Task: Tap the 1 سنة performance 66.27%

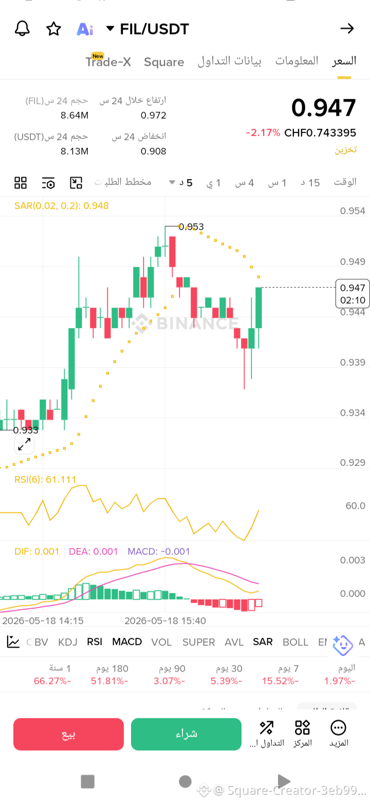Action: click(x=52, y=675)
